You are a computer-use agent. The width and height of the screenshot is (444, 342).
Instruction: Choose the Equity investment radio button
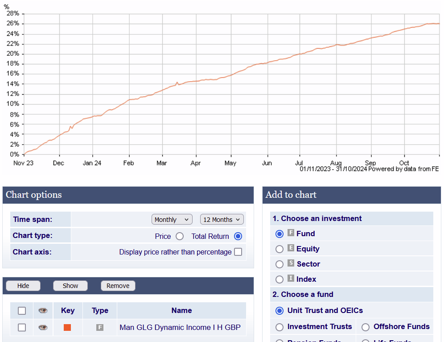coord(280,249)
